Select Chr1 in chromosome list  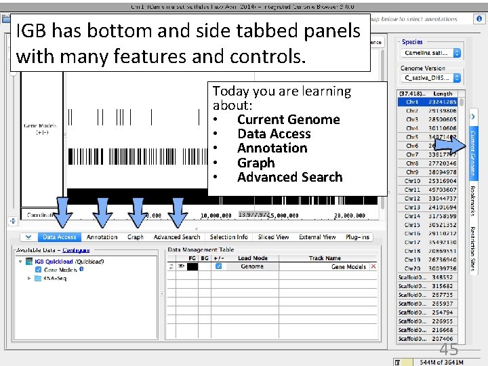427,102
